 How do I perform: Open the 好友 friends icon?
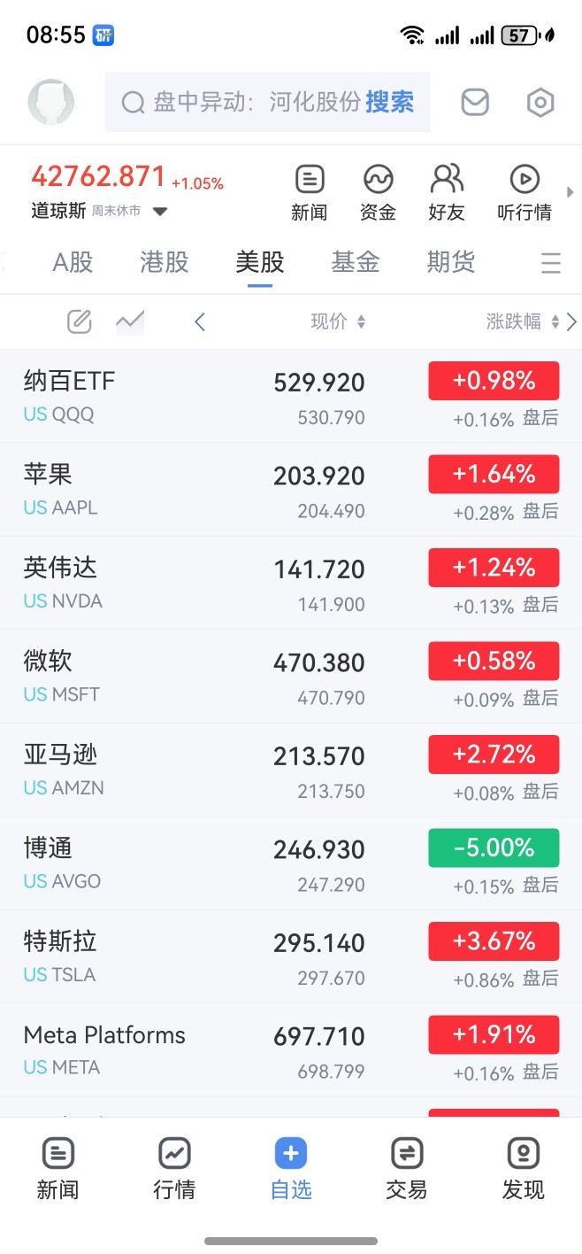447,192
